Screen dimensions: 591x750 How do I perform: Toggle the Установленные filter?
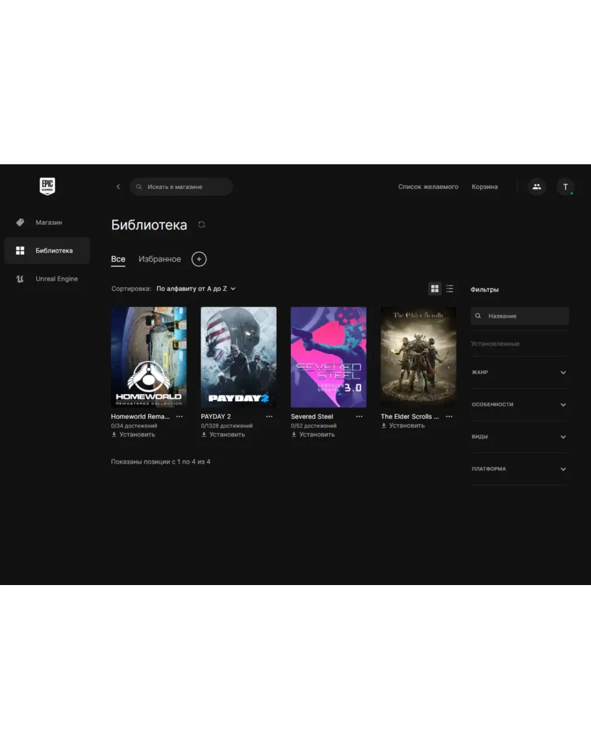tap(496, 344)
